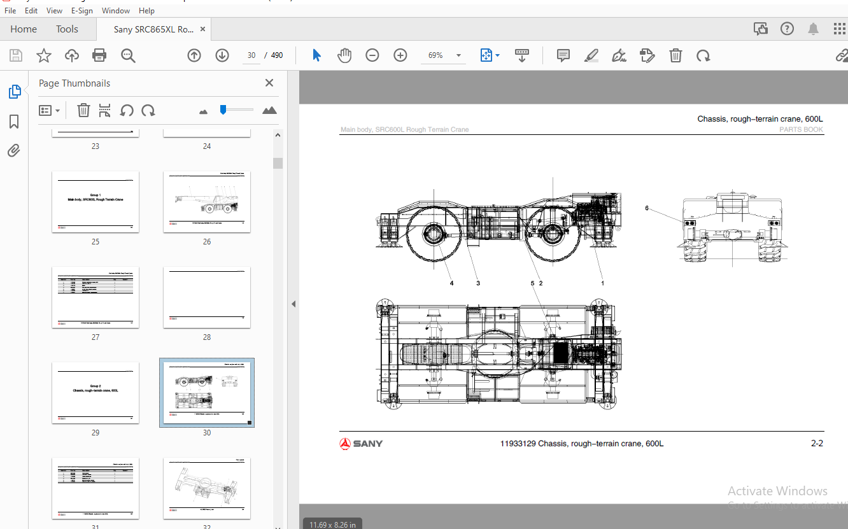This screenshot has width=848, height=529.
Task: Close the Page Thumbnails panel
Action: point(269,83)
